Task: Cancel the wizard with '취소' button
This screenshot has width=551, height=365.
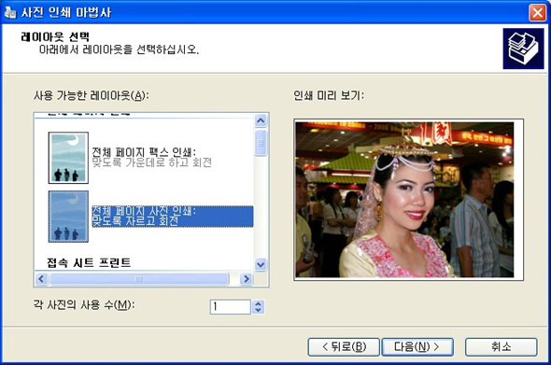Action: pos(502,347)
